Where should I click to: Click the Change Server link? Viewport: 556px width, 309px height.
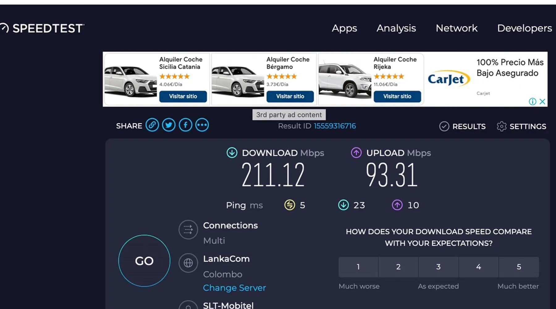click(x=234, y=288)
